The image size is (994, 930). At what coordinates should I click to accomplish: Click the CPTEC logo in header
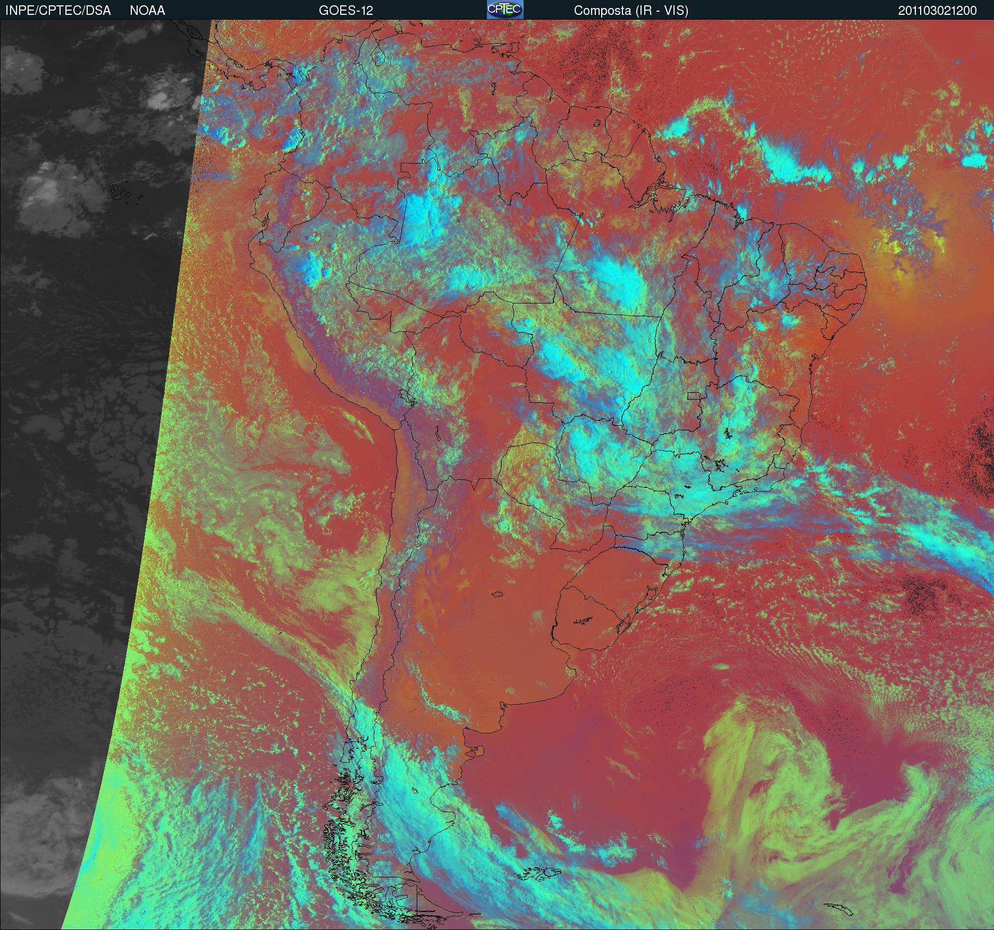[x=504, y=10]
